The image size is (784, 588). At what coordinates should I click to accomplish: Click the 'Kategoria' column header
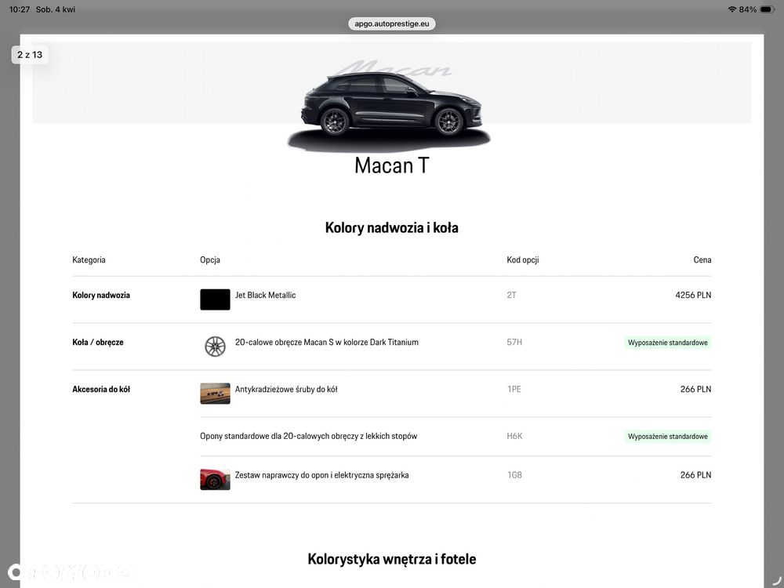point(89,260)
